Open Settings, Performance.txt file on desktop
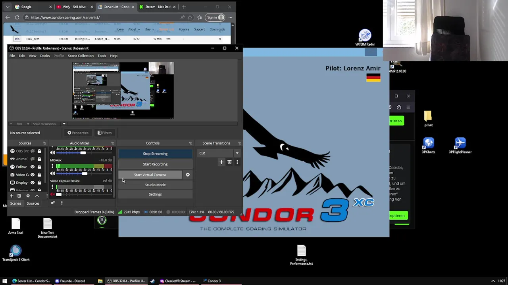 [x=301, y=255]
